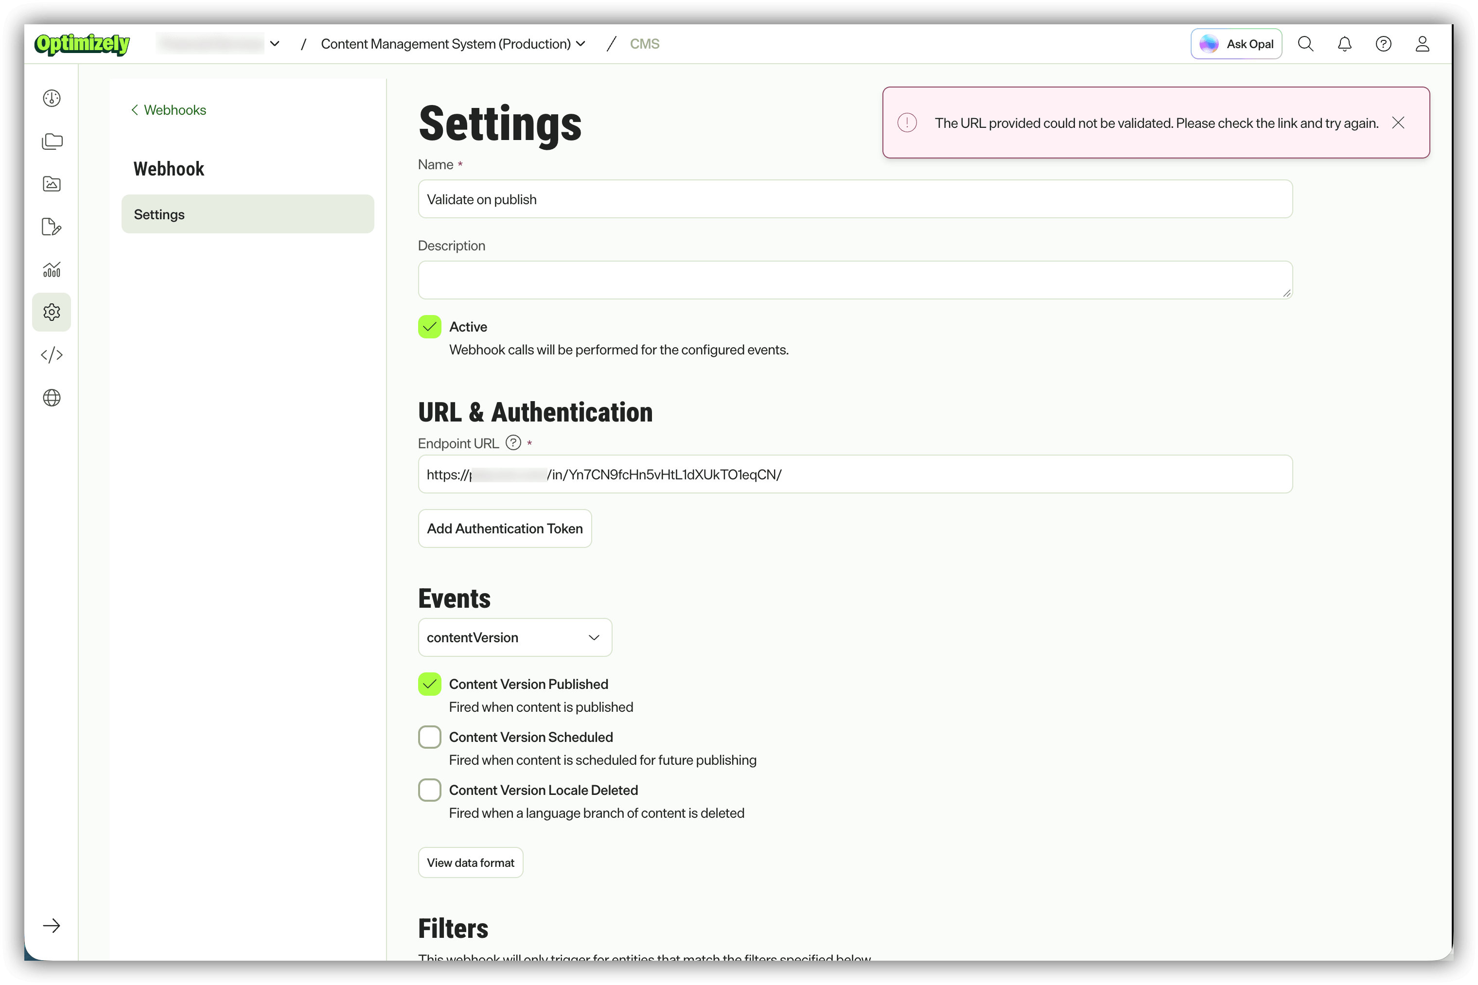Viewport: 1478px width, 985px height.
Task: Select Settings in Webhook menu
Action: click(x=247, y=214)
